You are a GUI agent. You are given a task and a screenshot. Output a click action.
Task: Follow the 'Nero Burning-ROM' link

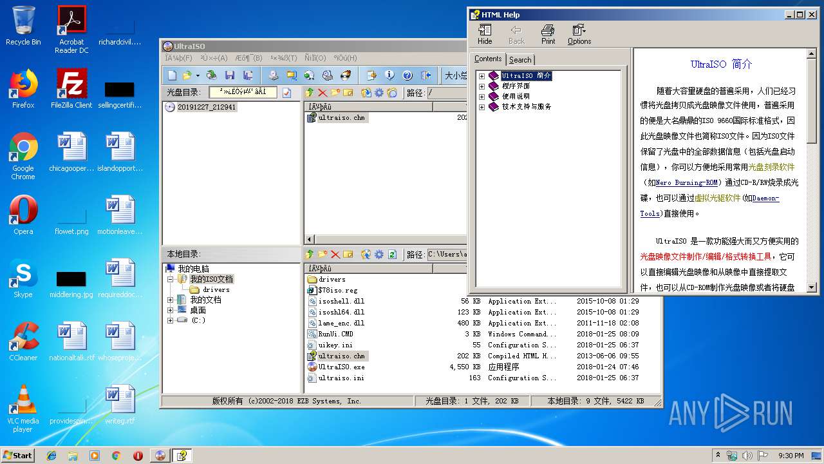[x=687, y=182]
